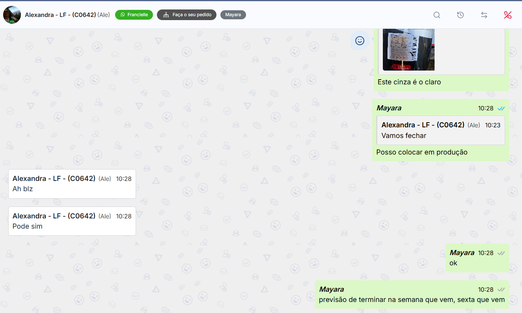
Task: Open contact name in the chat header
Action: [60, 15]
